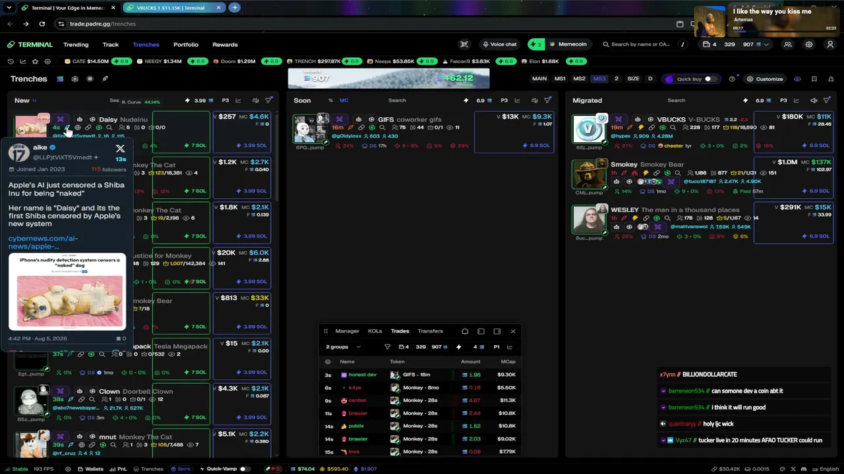Select the Transfers tab in trades panel
Screen dimensions: 844x474
pos(431,331)
